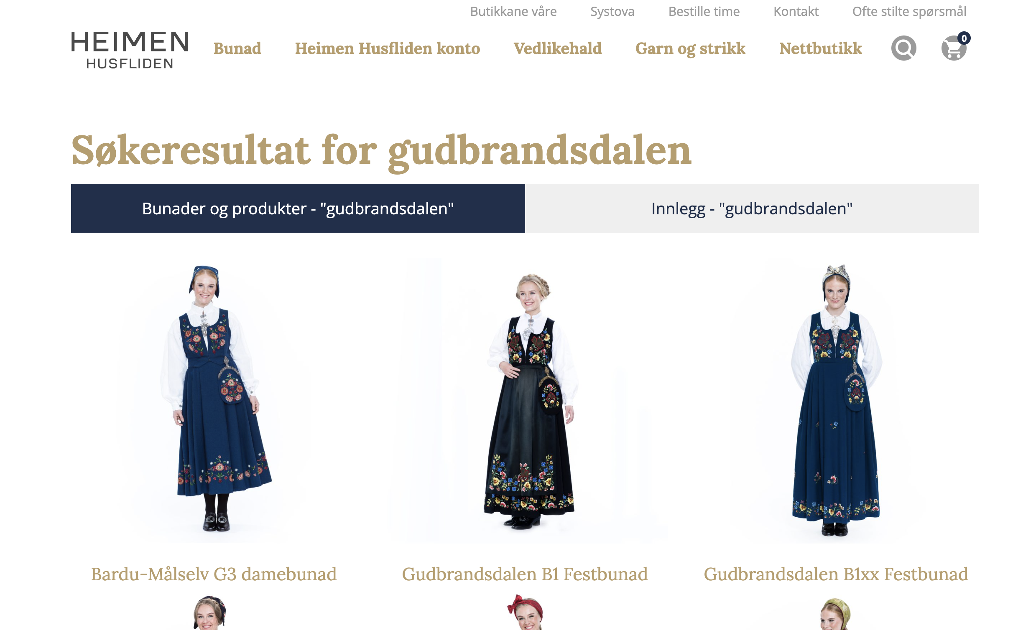Open Gudbrandsdalen B1 Festbunad product image

tap(525, 400)
